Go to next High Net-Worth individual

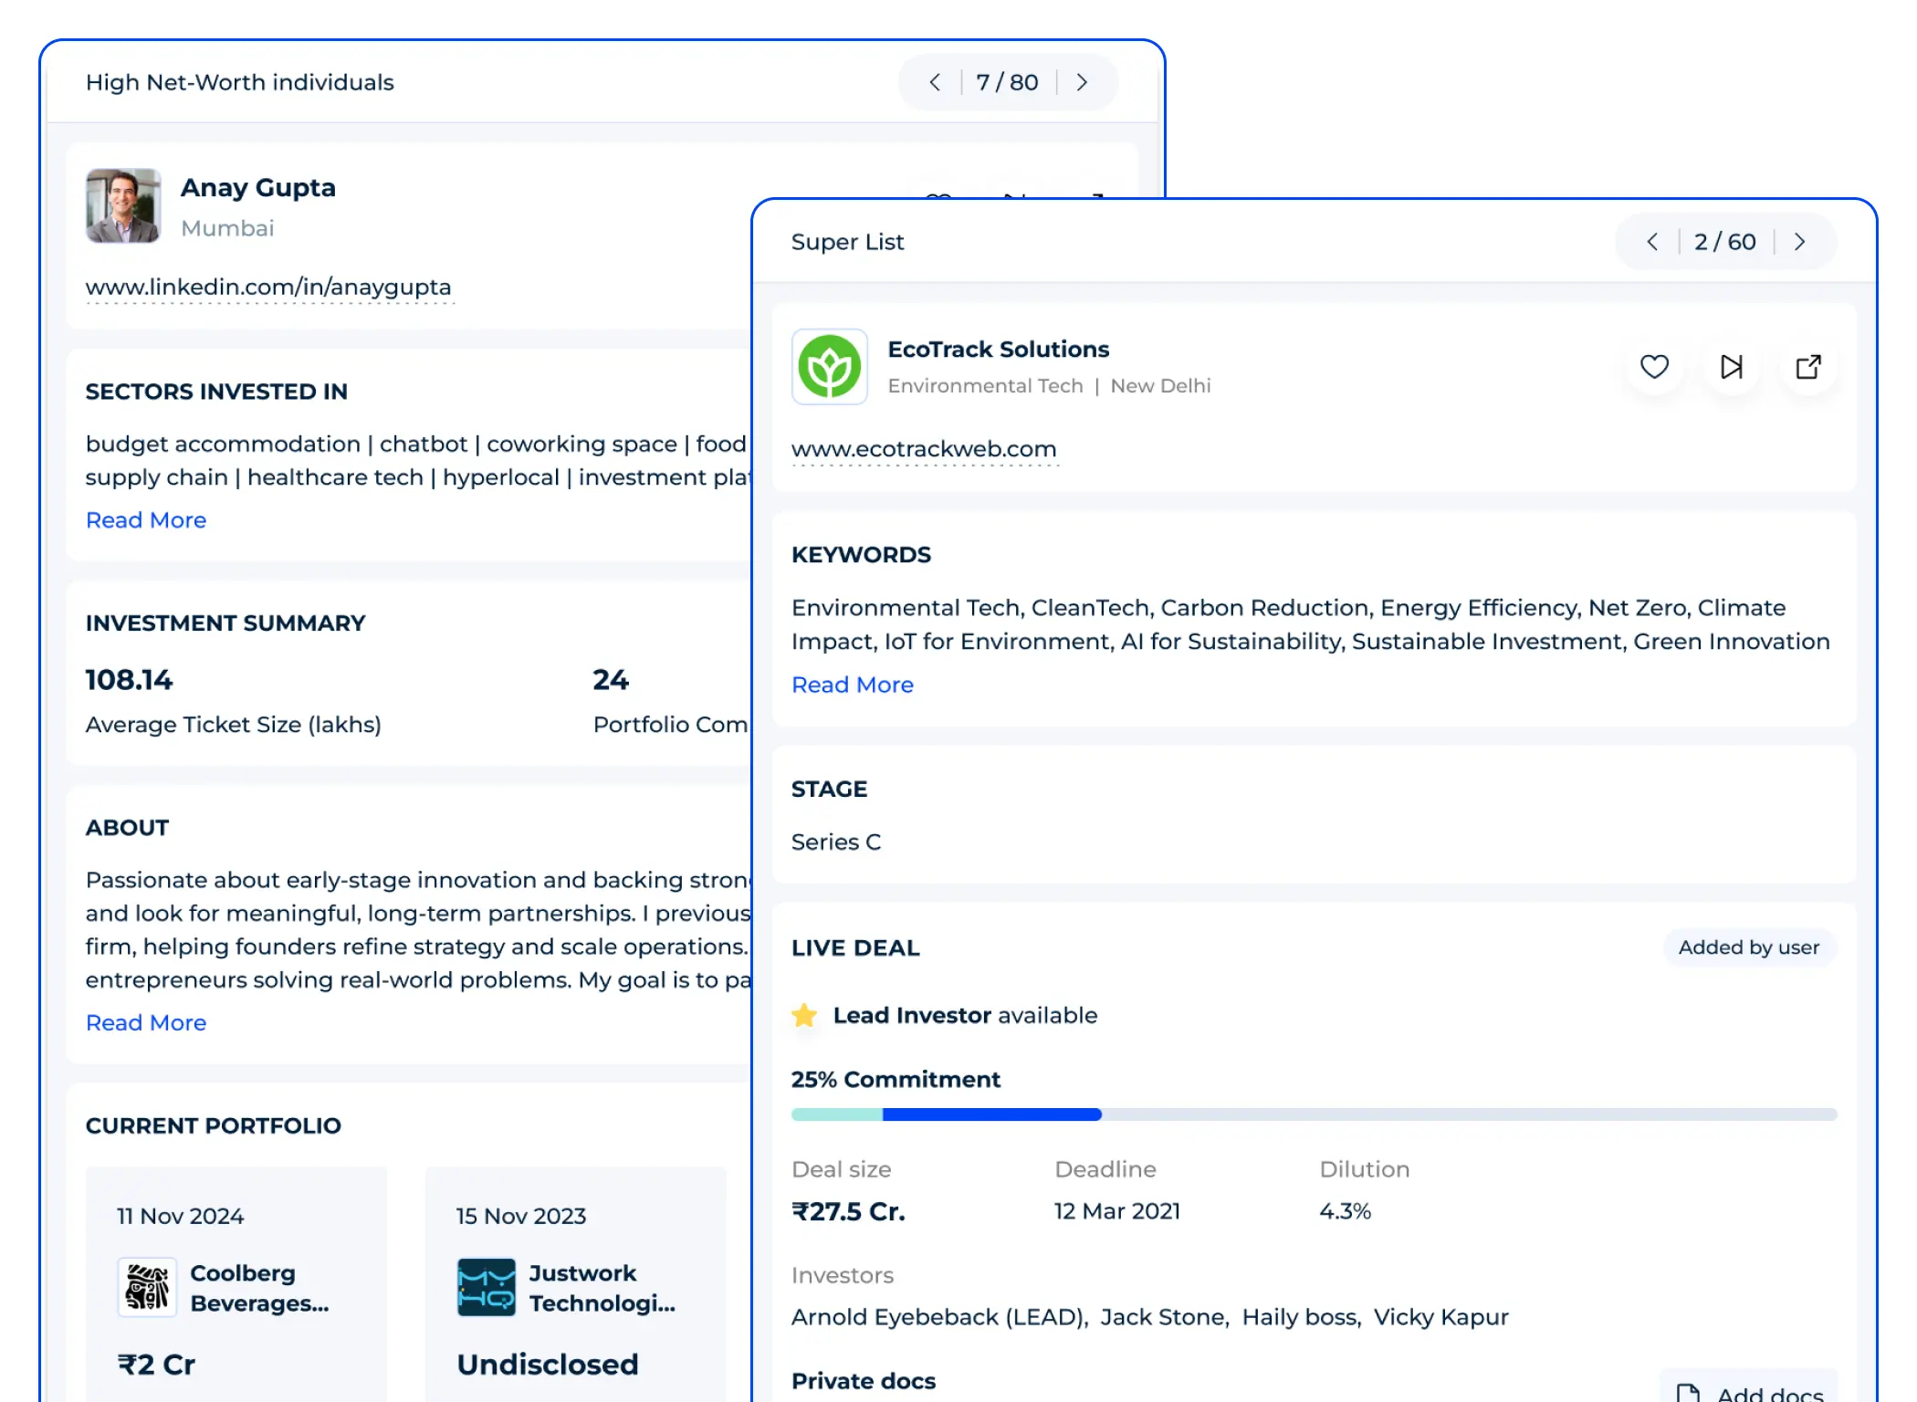point(1082,82)
